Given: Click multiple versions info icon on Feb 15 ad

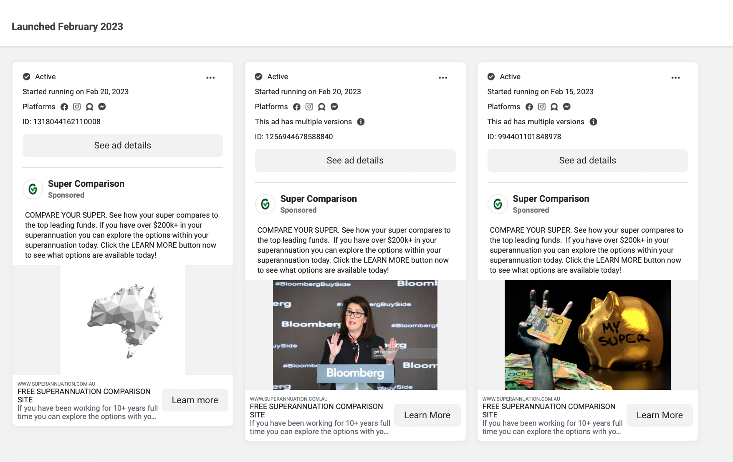Looking at the screenshot, I should click(593, 122).
